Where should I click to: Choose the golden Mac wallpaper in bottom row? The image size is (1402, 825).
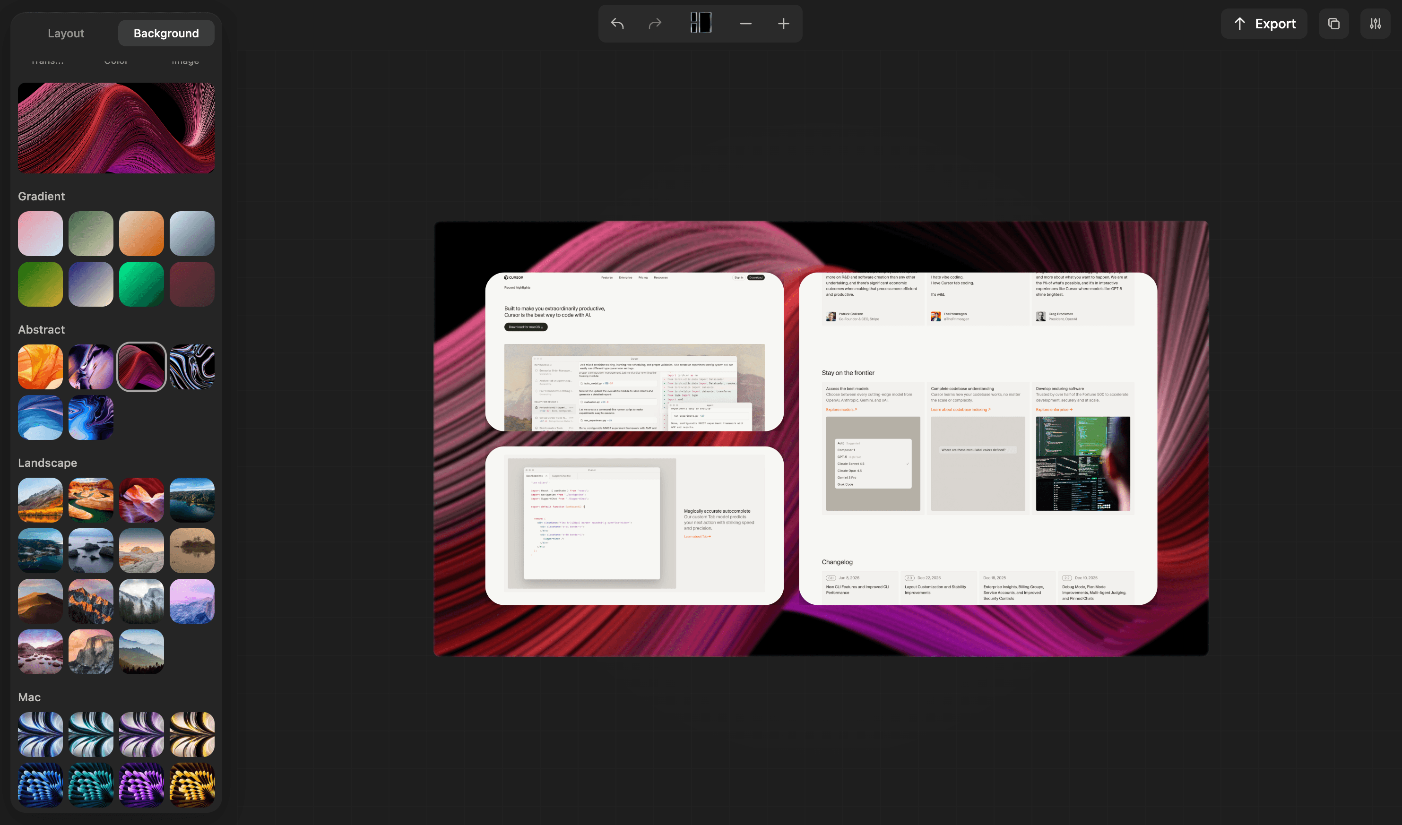coord(192,785)
